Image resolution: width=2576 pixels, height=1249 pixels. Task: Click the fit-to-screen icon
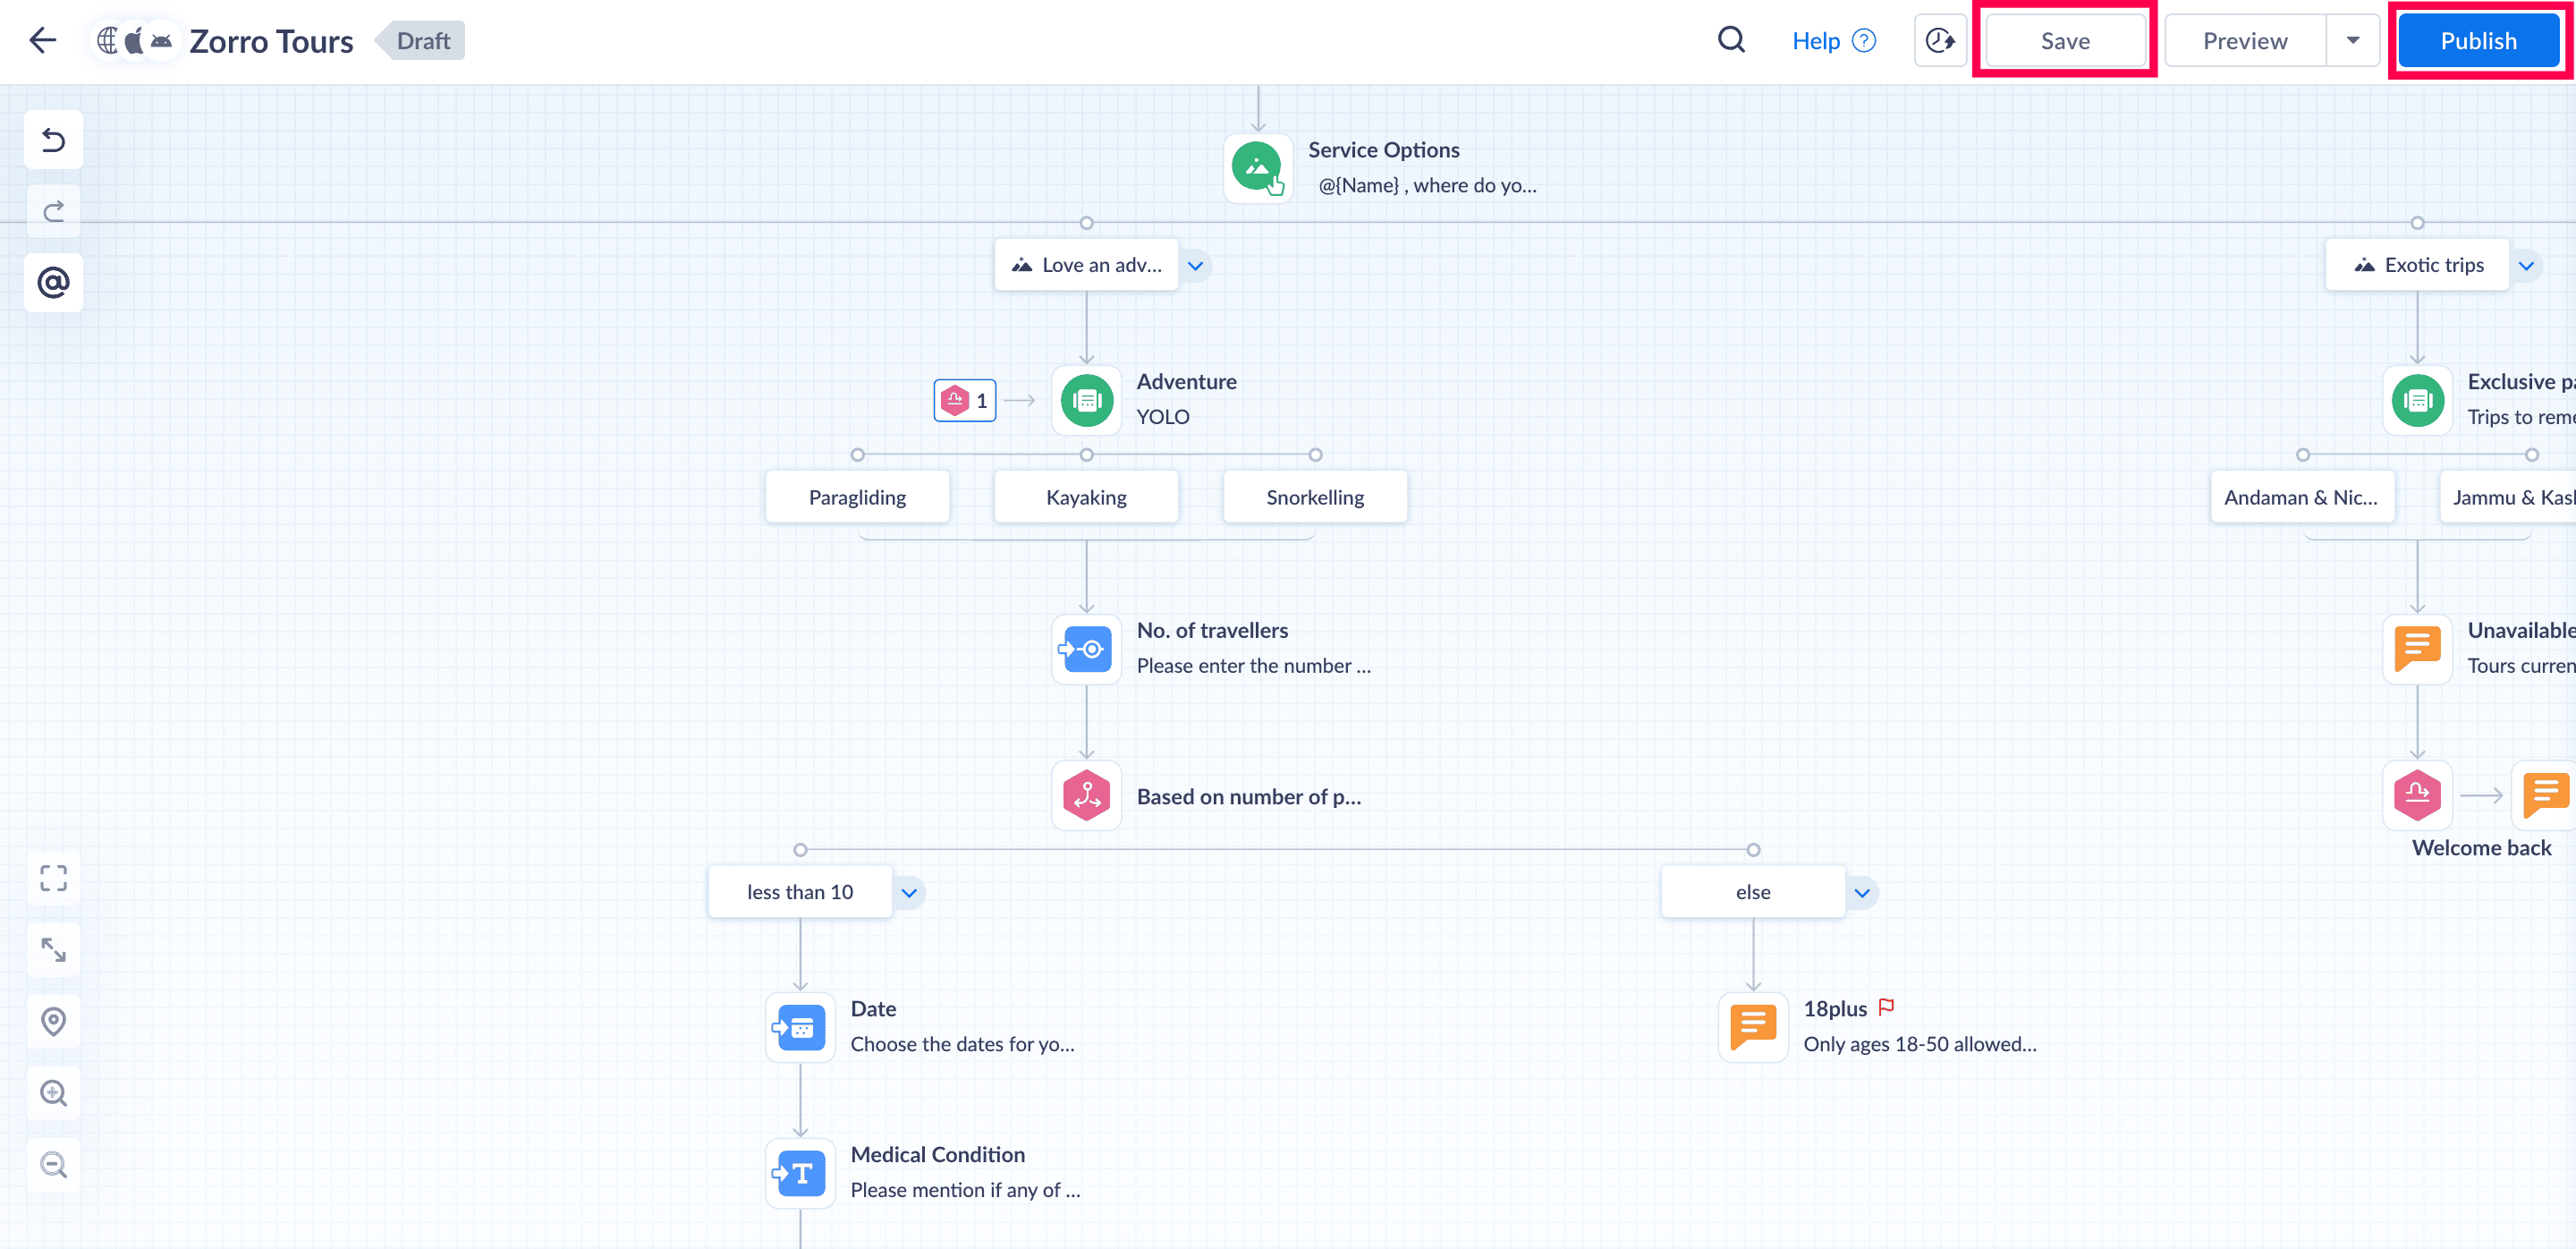pyautogui.click(x=54, y=878)
